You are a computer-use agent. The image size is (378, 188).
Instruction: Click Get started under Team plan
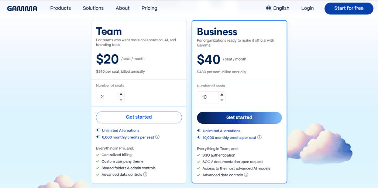click(139, 117)
